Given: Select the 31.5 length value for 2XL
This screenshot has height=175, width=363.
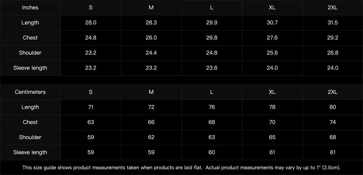Looking at the screenshot, I should point(333,23).
